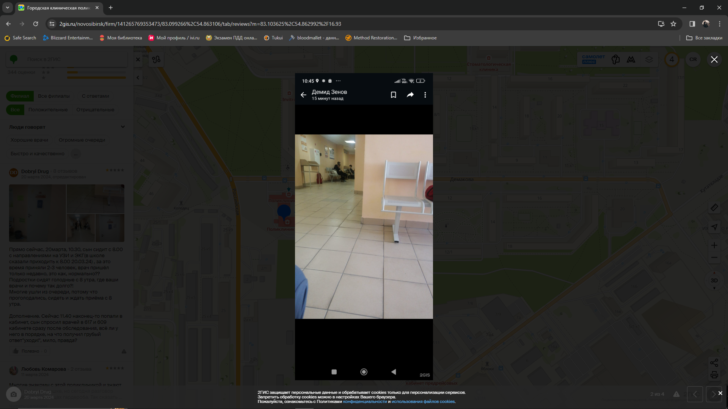Open Chrome's three-dot menu
Viewport: 728px width, 409px height.
(720, 24)
